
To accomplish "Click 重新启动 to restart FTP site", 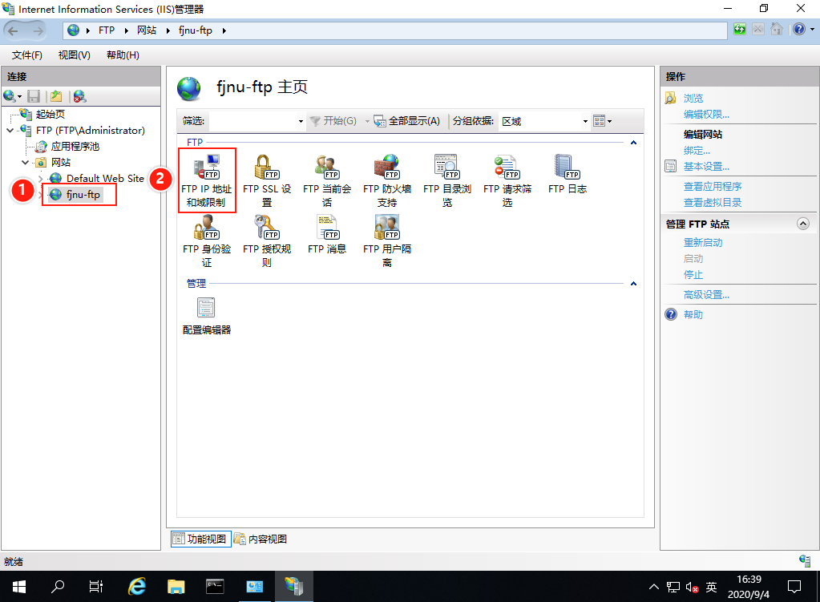I will 703,243.
